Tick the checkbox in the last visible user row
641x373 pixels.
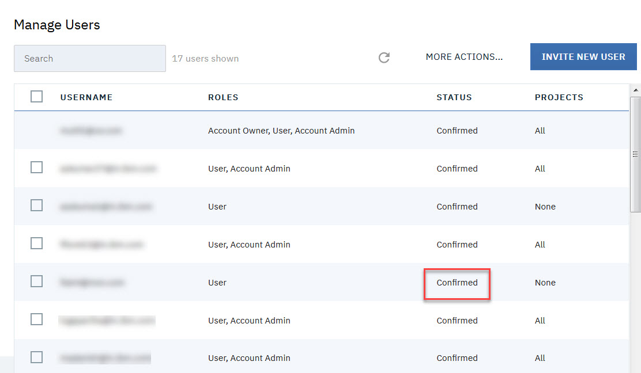(x=36, y=357)
